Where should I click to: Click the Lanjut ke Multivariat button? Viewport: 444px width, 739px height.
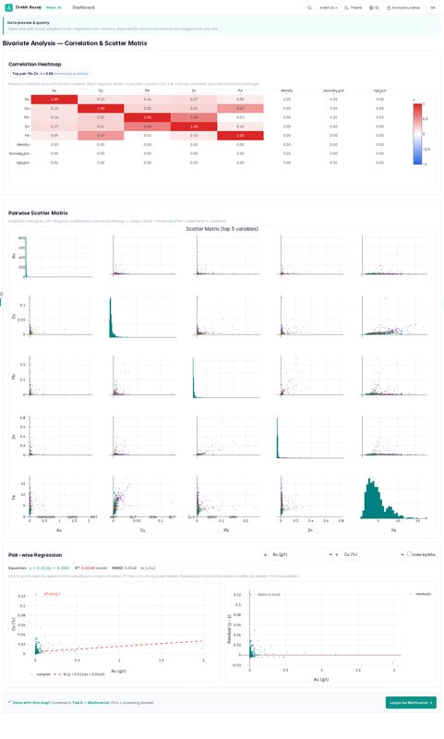coord(411,702)
